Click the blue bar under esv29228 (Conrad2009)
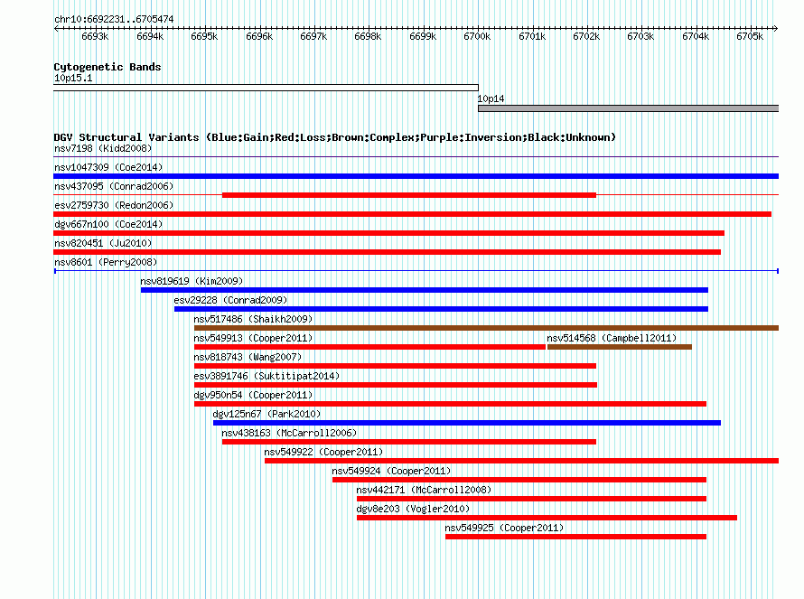This screenshot has width=804, height=599. click(441, 309)
